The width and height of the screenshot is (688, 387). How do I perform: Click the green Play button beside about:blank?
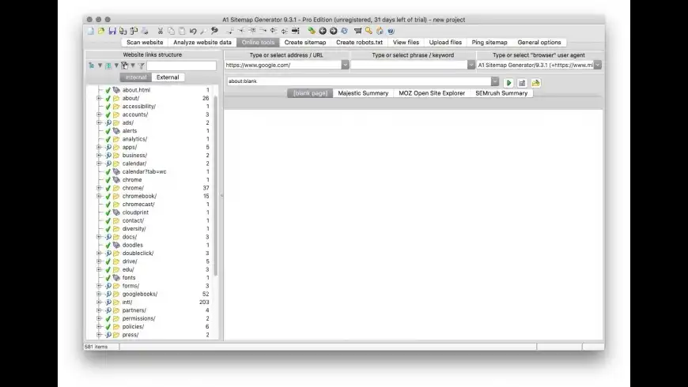tap(508, 83)
